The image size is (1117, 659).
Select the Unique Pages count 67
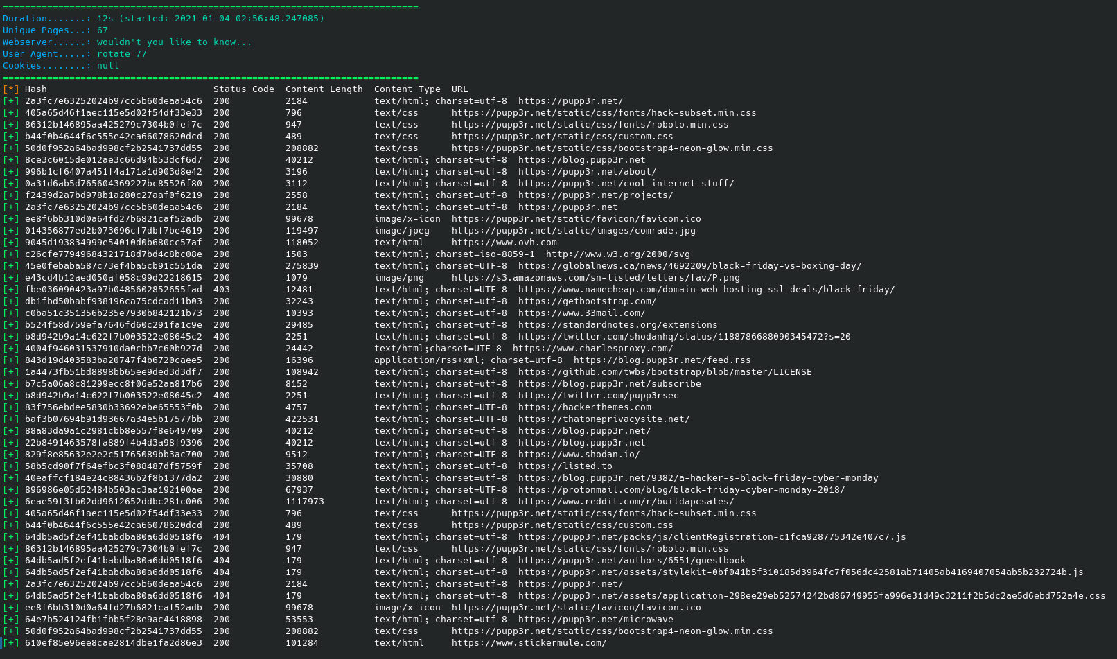pos(104,30)
